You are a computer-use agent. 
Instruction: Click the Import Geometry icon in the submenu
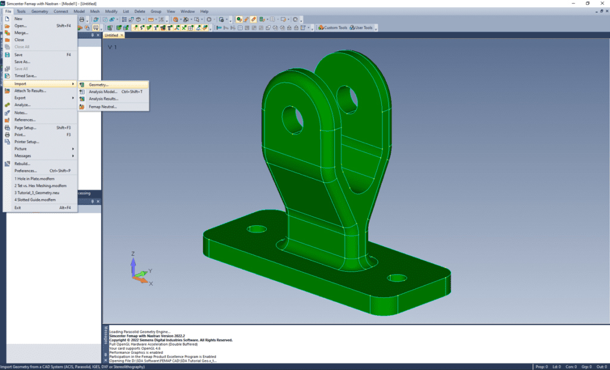click(82, 85)
